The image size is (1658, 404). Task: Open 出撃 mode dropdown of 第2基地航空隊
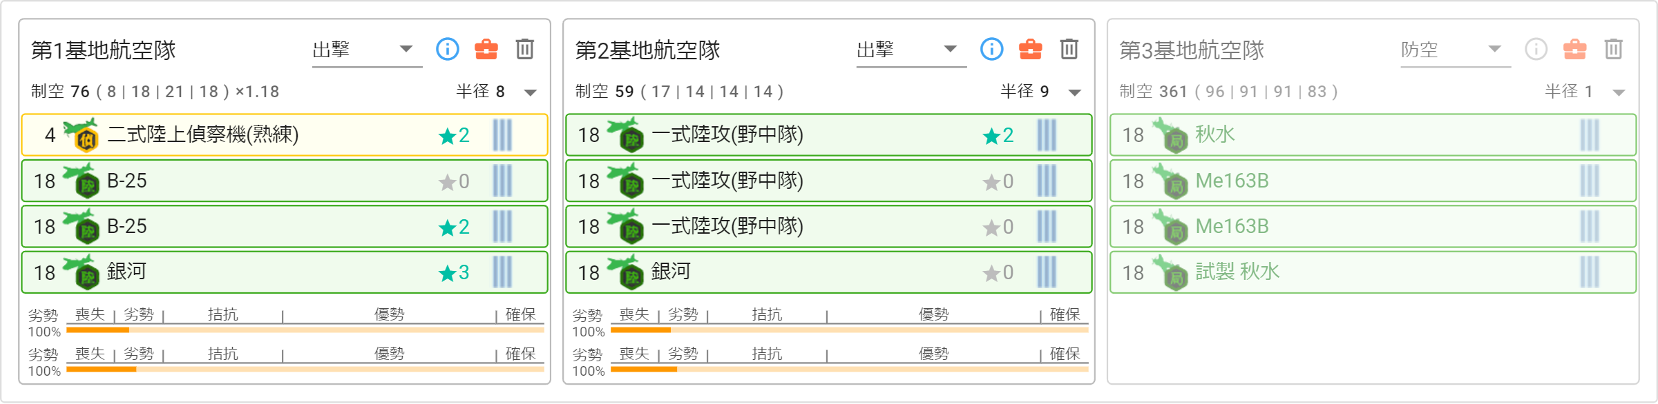click(911, 50)
